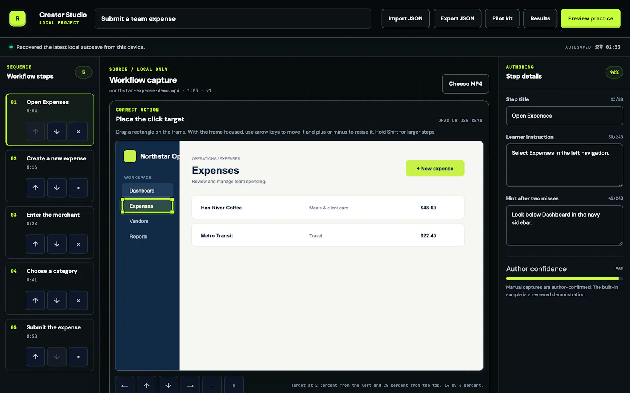The width and height of the screenshot is (630, 393).
Task: Launch Preview practice
Action: coord(591,18)
